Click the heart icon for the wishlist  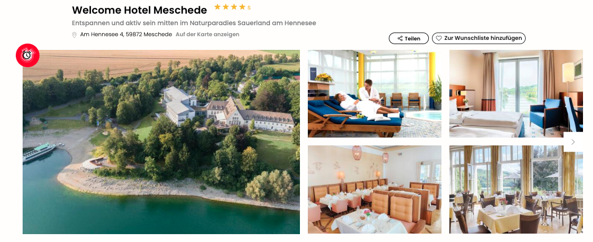tap(439, 38)
